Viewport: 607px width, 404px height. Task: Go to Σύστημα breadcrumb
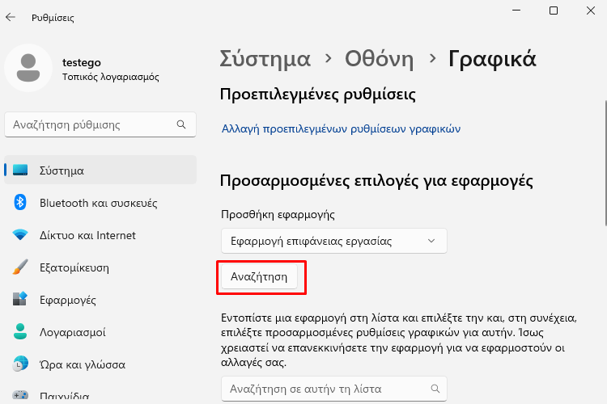pyautogui.click(x=265, y=59)
